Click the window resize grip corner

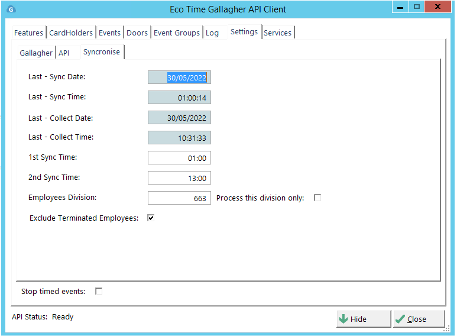(447, 329)
